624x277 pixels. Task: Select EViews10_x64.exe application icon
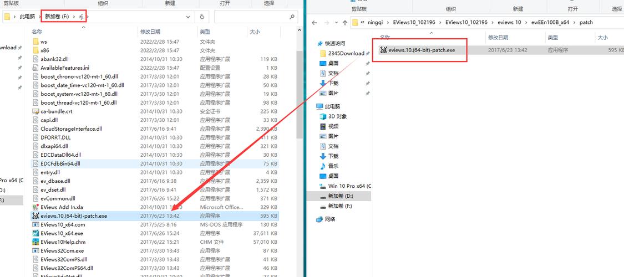[35, 233]
